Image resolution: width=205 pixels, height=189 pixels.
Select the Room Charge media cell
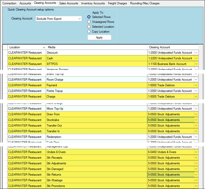click(96, 80)
